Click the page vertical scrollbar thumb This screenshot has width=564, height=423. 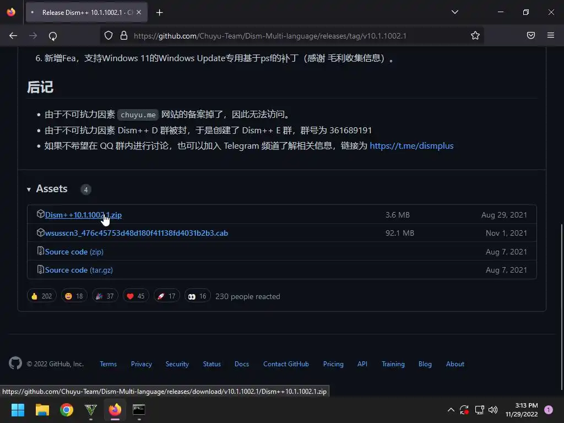(x=561, y=306)
